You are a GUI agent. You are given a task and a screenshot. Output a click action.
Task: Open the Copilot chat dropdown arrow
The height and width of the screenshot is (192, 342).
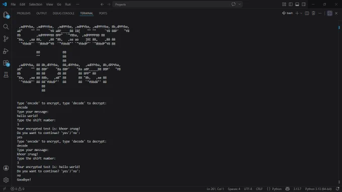coord(239,4)
